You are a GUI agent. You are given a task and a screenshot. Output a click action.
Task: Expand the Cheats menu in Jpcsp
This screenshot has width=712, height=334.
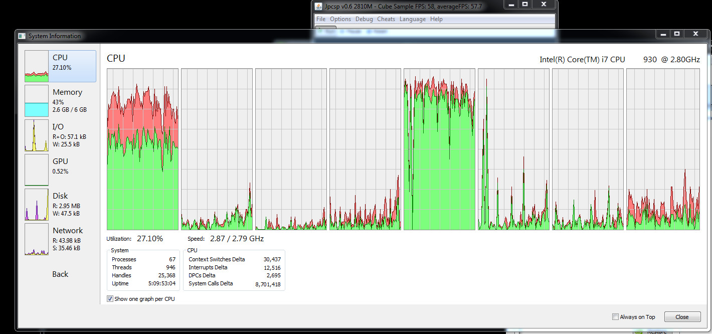pos(386,19)
